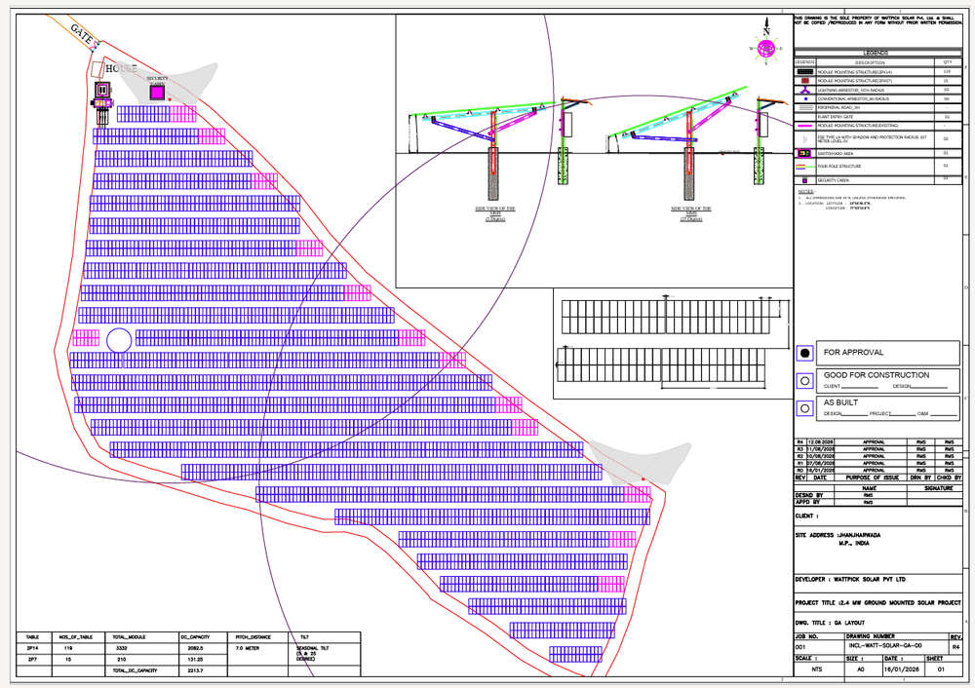The image size is (975, 688).
Task: Click the CLIENT label in title block
Action: coord(806,516)
